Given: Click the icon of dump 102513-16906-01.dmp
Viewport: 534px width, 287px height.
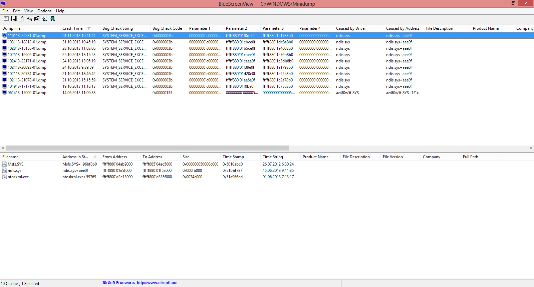Looking at the screenshot, I should pyautogui.click(x=4, y=54).
